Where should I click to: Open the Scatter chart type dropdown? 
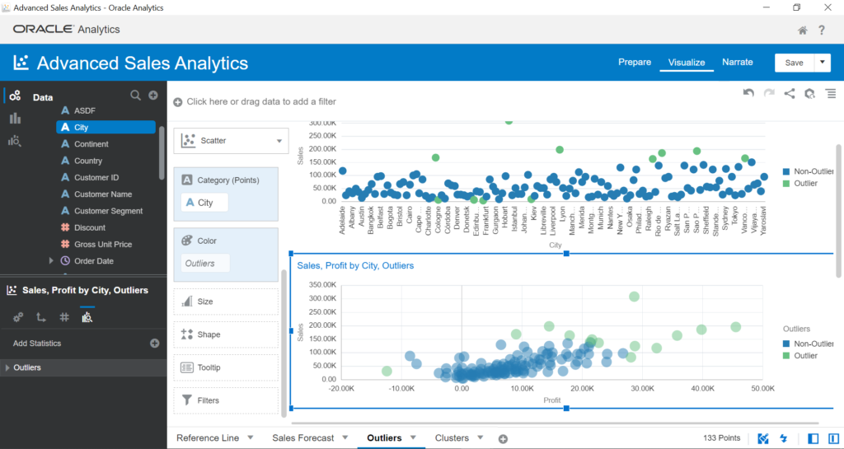pyautogui.click(x=231, y=141)
